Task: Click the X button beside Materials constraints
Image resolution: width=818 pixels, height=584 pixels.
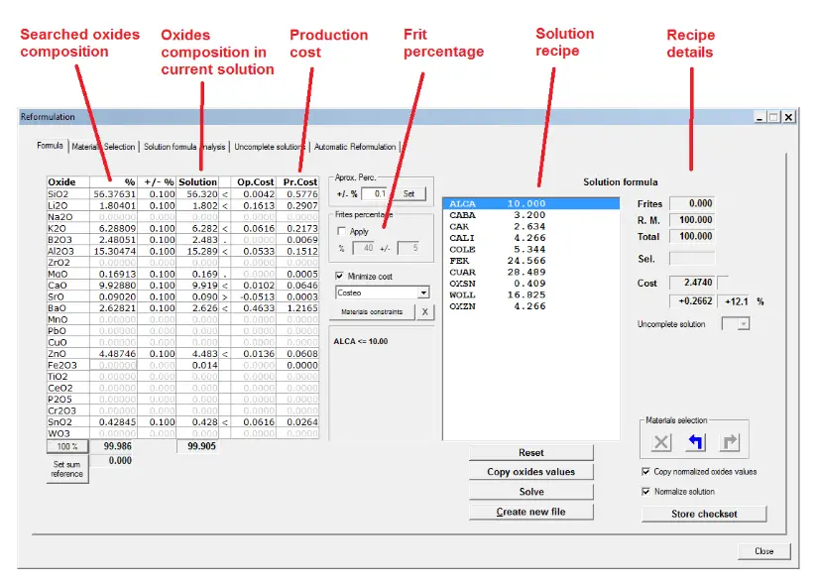Action: 423,311
